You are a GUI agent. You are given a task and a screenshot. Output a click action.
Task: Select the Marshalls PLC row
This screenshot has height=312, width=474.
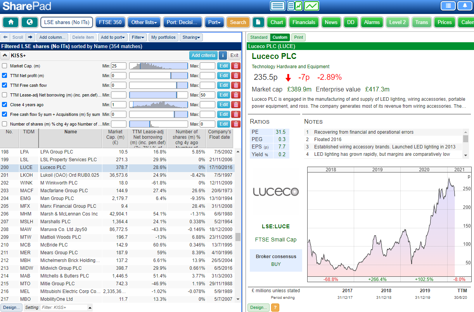118,222
